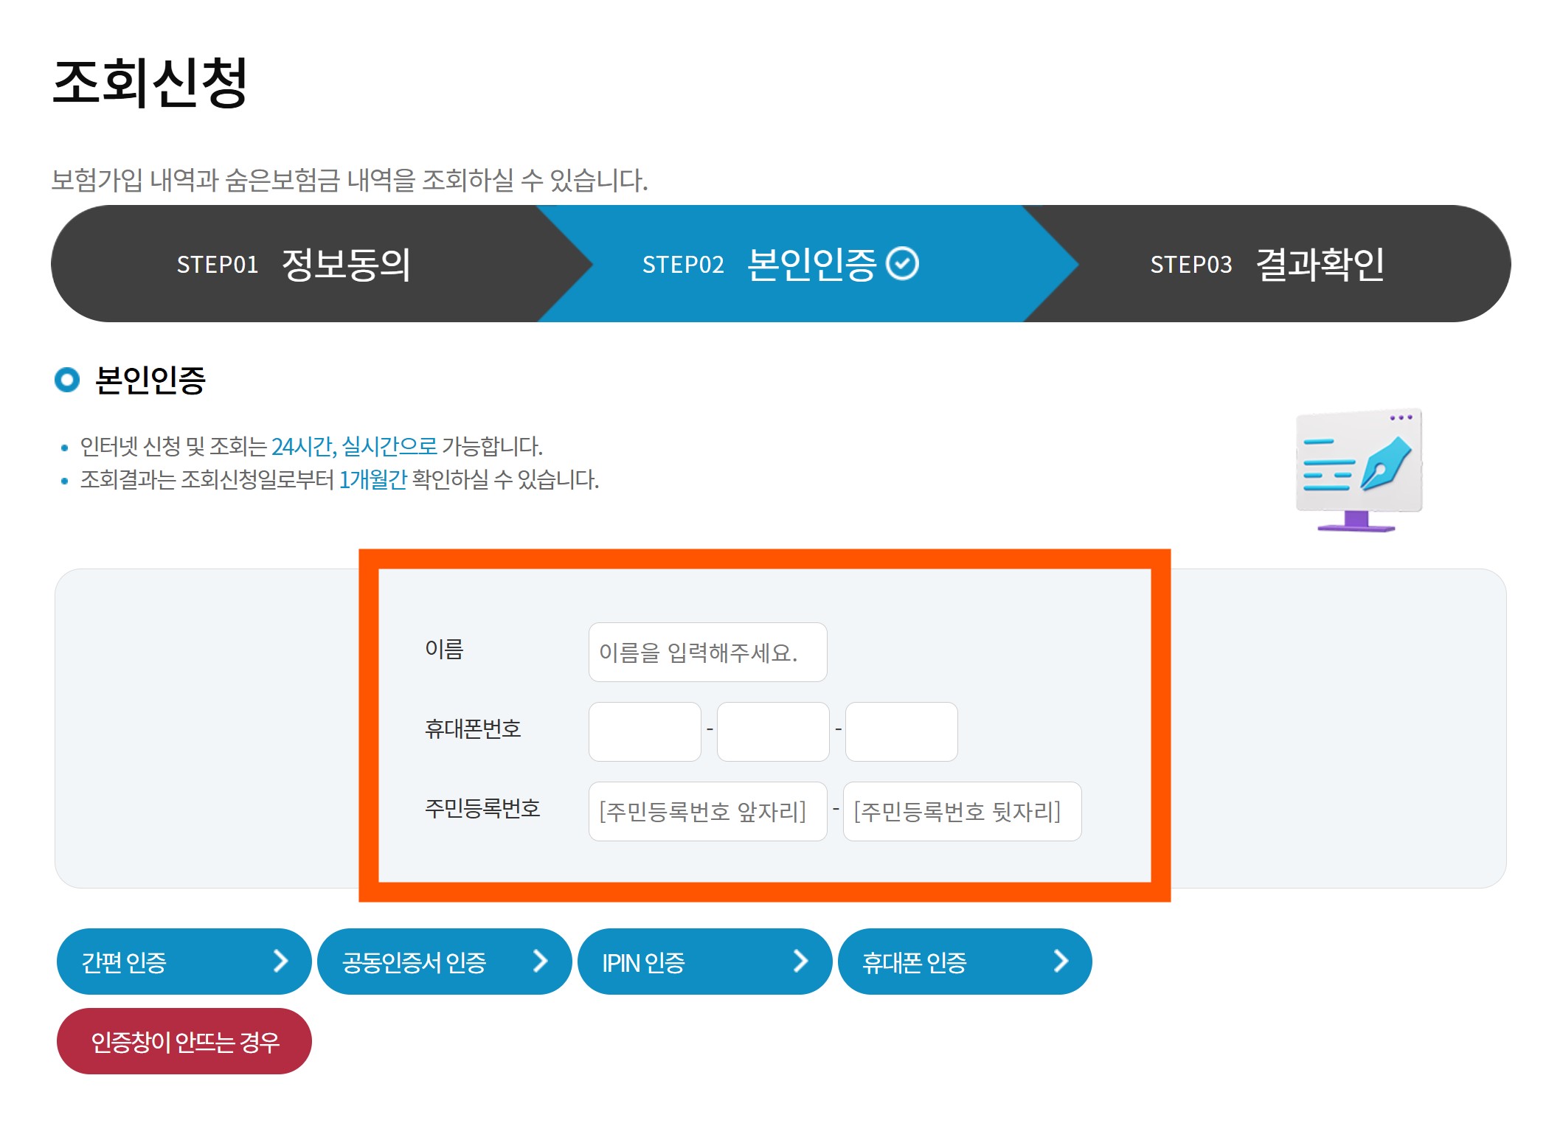
Task: Click the 주민등록번호 뒷자리 input field
Action: click(x=961, y=811)
